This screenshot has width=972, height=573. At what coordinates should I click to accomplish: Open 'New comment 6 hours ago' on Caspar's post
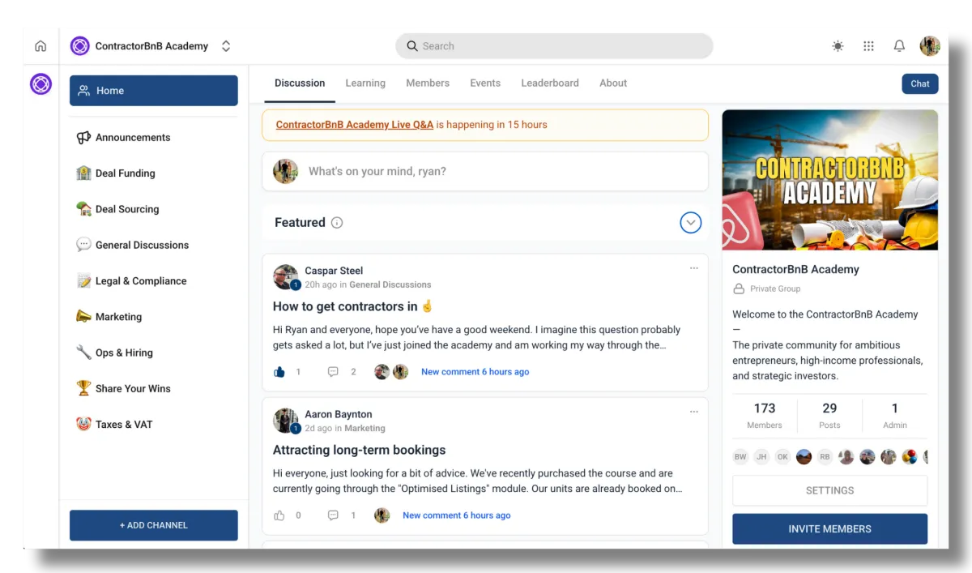(x=475, y=372)
